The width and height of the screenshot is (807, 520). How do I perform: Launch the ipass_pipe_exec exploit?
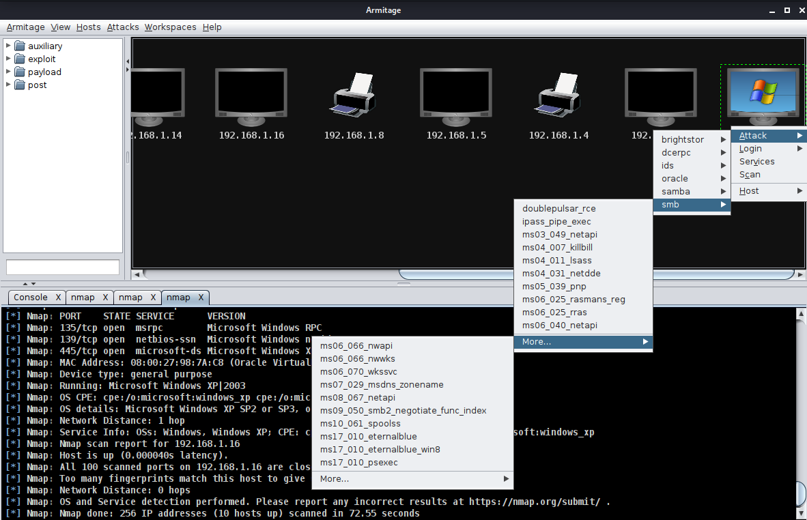[583, 221]
